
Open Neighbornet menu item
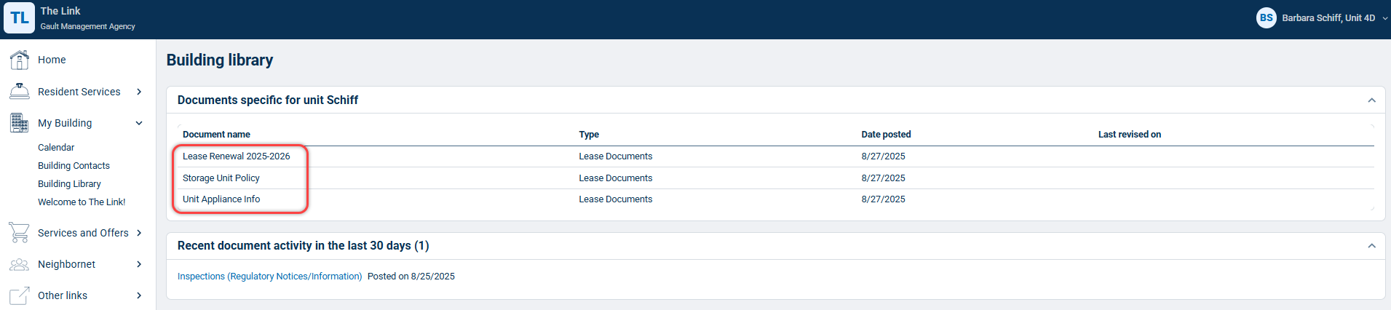pos(66,264)
